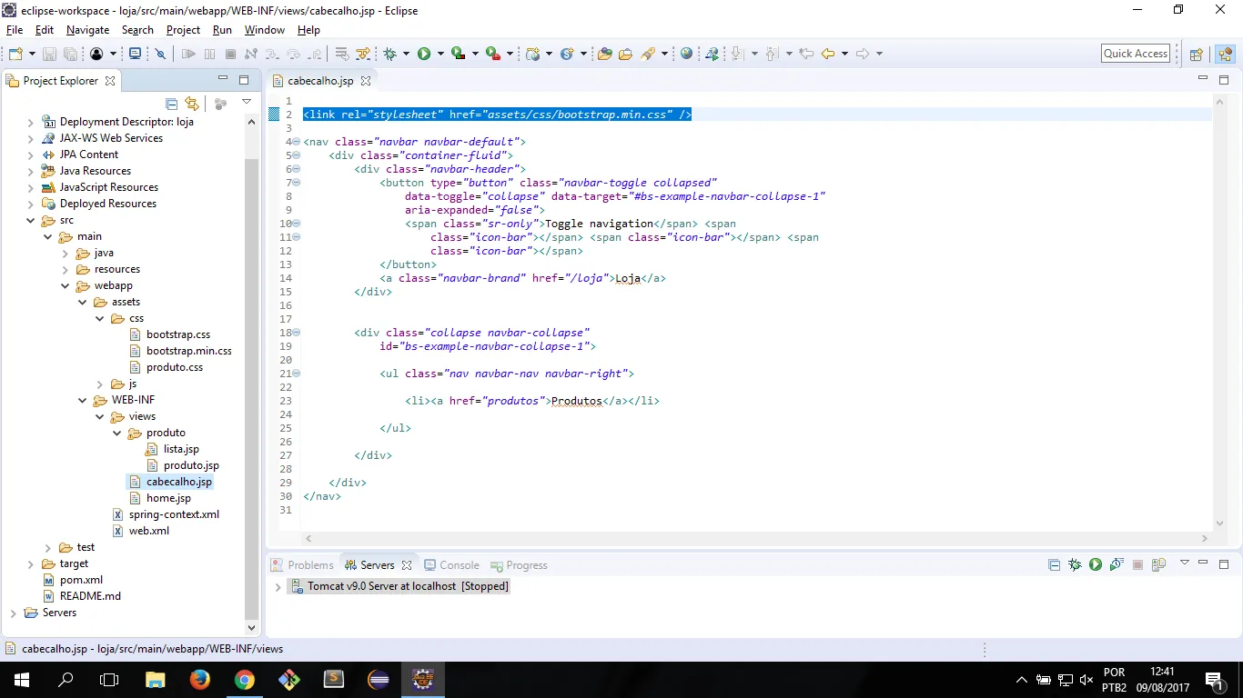Open the web browser globe icon
Image resolution: width=1243 pixels, height=698 pixels.
(x=686, y=54)
